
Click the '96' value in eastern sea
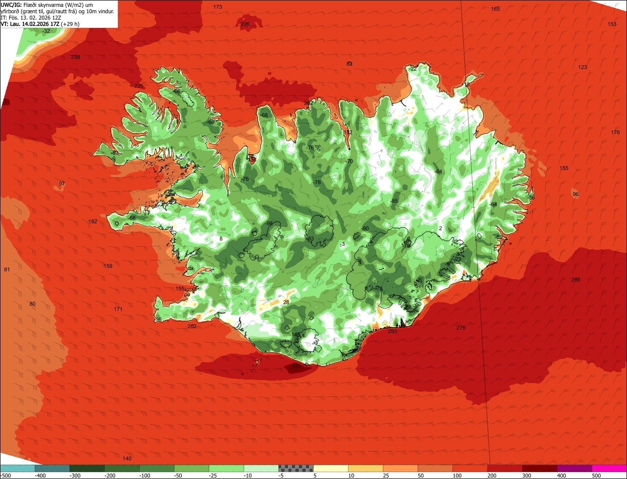point(576,194)
